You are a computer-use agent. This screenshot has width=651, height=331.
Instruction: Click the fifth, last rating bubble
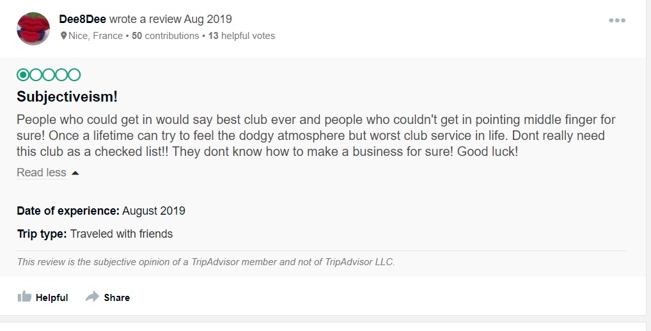pos(74,75)
